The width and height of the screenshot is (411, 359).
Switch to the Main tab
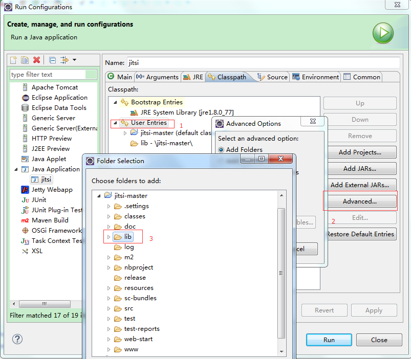pyautogui.click(x=120, y=77)
